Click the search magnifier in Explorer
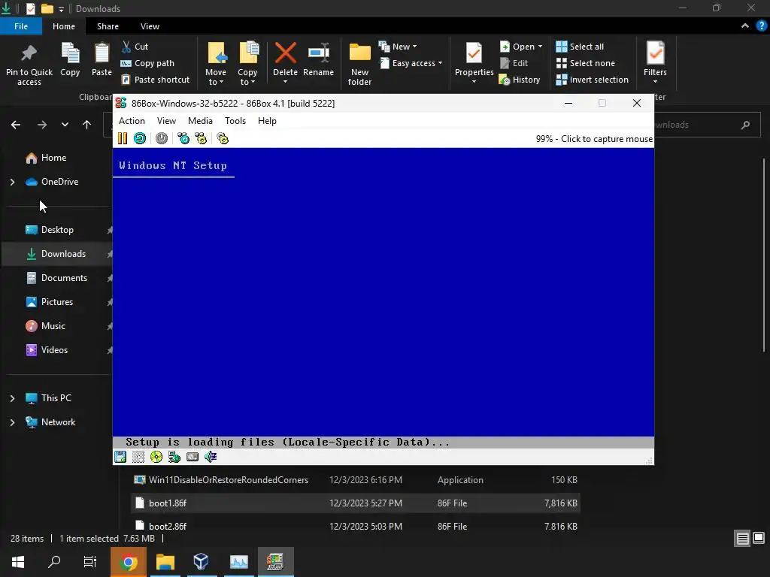Image resolution: width=770 pixels, height=577 pixels. (x=745, y=125)
